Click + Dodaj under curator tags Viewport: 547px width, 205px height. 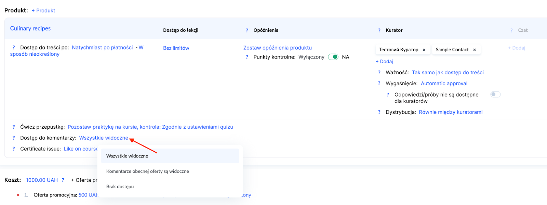pyautogui.click(x=384, y=62)
